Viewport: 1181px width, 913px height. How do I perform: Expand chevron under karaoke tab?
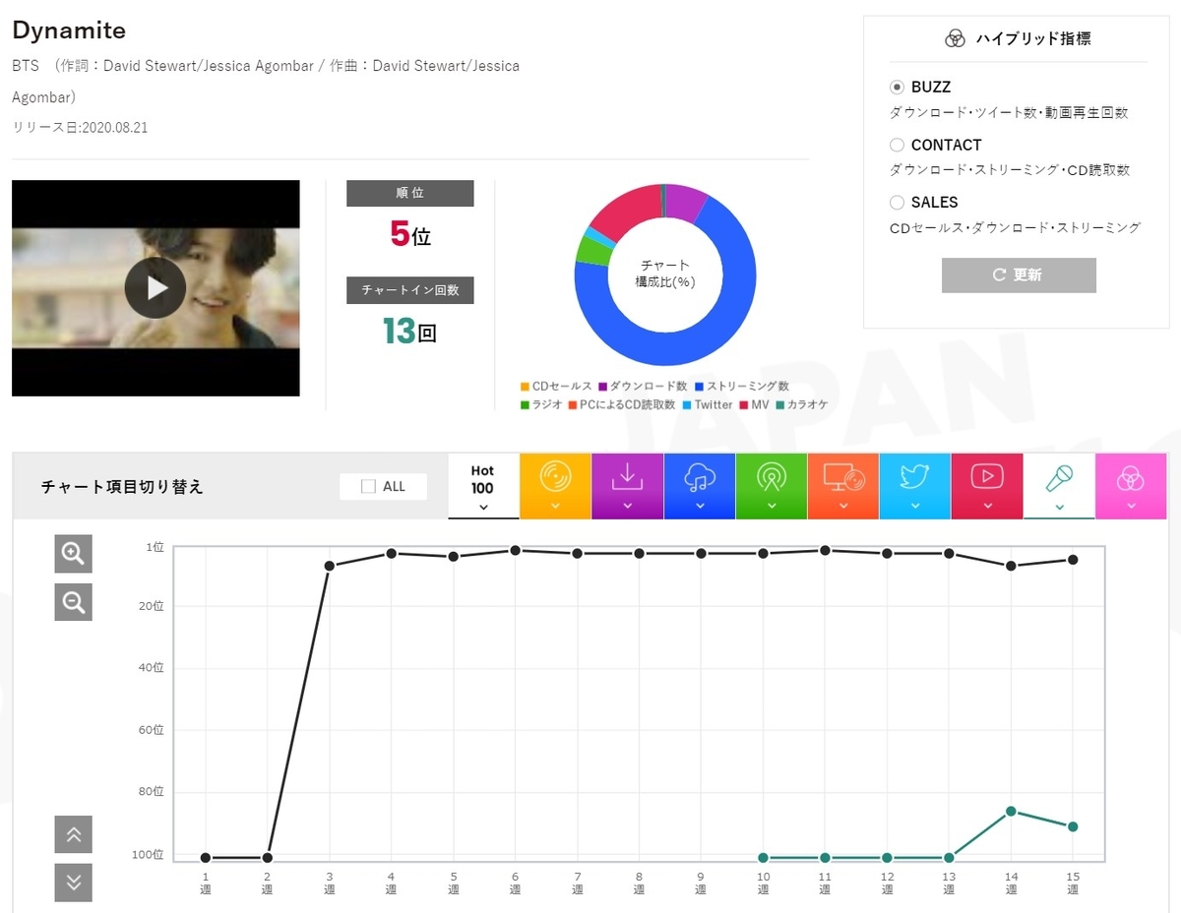tap(1059, 508)
